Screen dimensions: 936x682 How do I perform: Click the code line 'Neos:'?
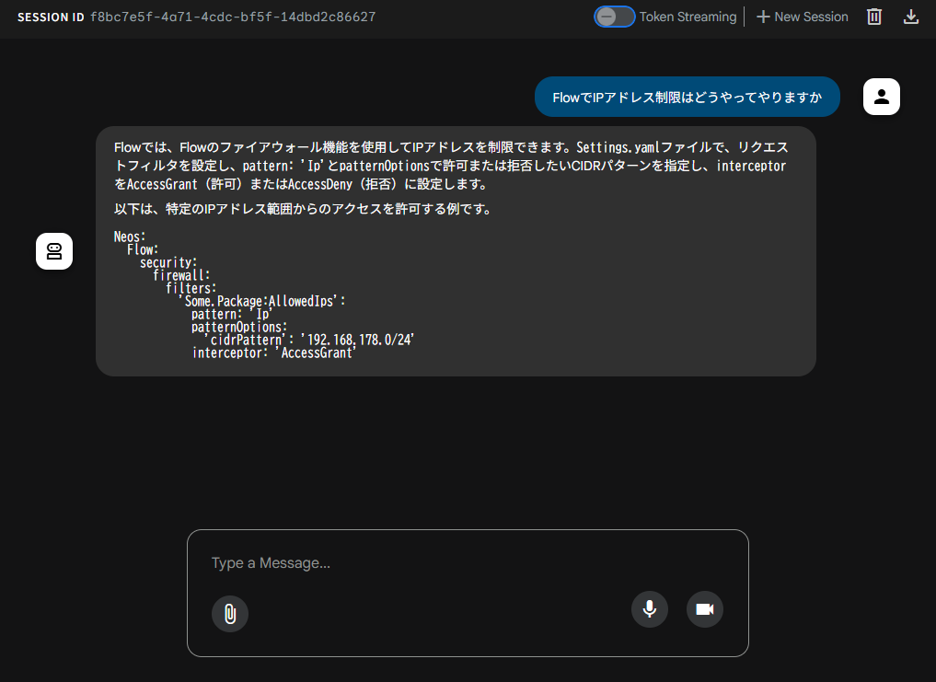pyautogui.click(x=130, y=237)
